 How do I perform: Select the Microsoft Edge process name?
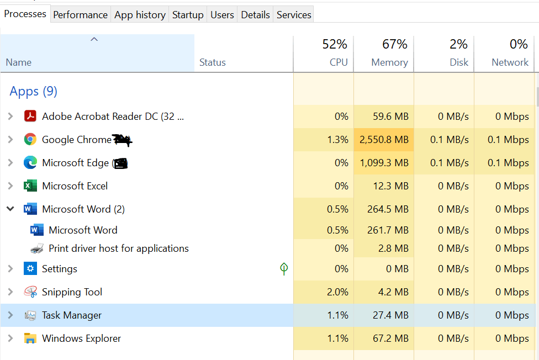[x=75, y=163]
